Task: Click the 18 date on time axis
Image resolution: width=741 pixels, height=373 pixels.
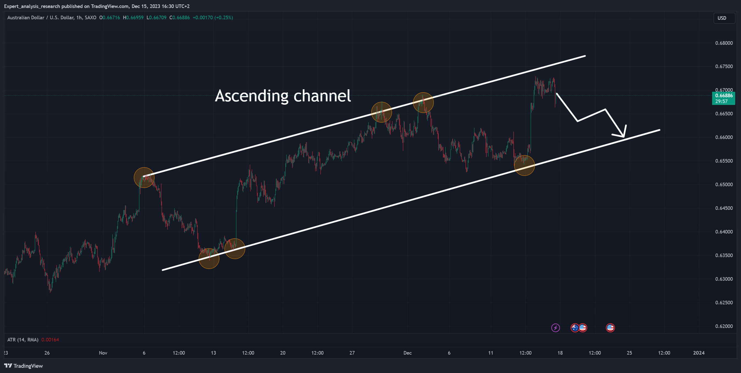Action: tap(560, 353)
